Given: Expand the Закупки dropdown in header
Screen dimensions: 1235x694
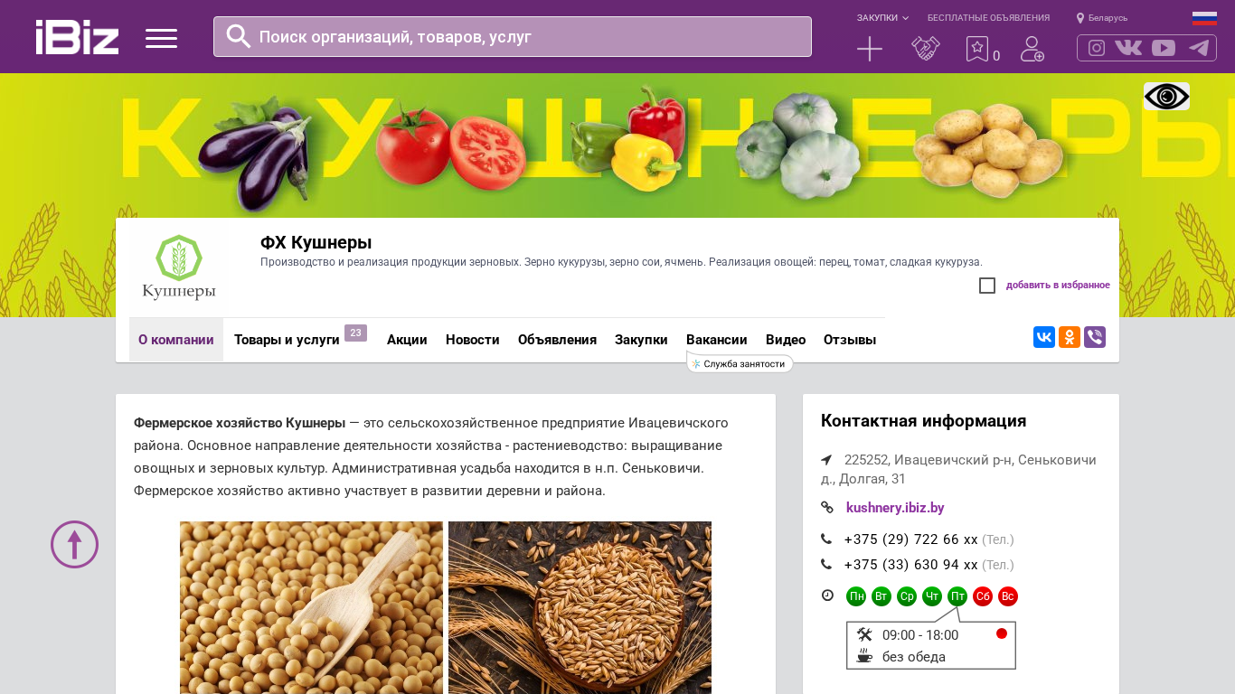Looking at the screenshot, I should (x=882, y=18).
